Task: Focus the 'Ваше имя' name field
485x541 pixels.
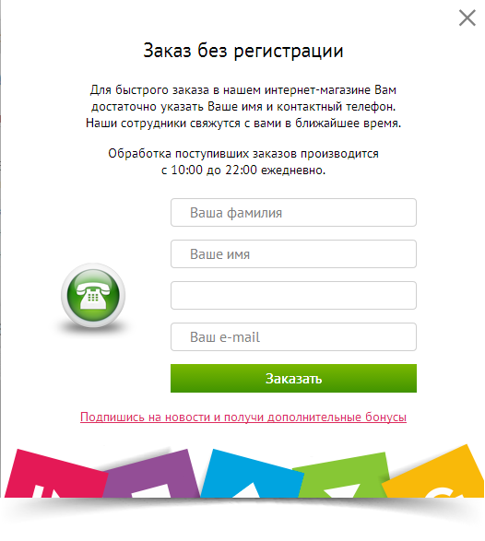Action: click(293, 254)
